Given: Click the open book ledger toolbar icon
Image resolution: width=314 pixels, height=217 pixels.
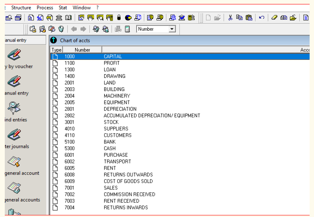Looking at the screenshot, I should pyautogui.click(x=68, y=18).
